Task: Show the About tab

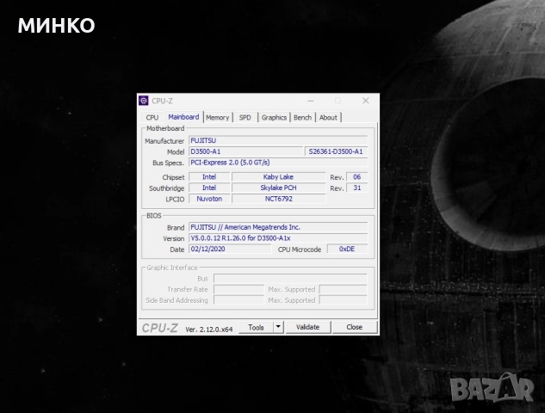Action: [x=328, y=118]
